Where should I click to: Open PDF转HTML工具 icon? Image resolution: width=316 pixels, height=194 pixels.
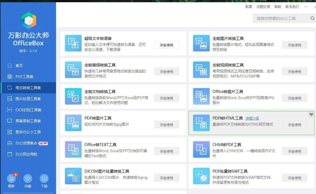(201, 123)
